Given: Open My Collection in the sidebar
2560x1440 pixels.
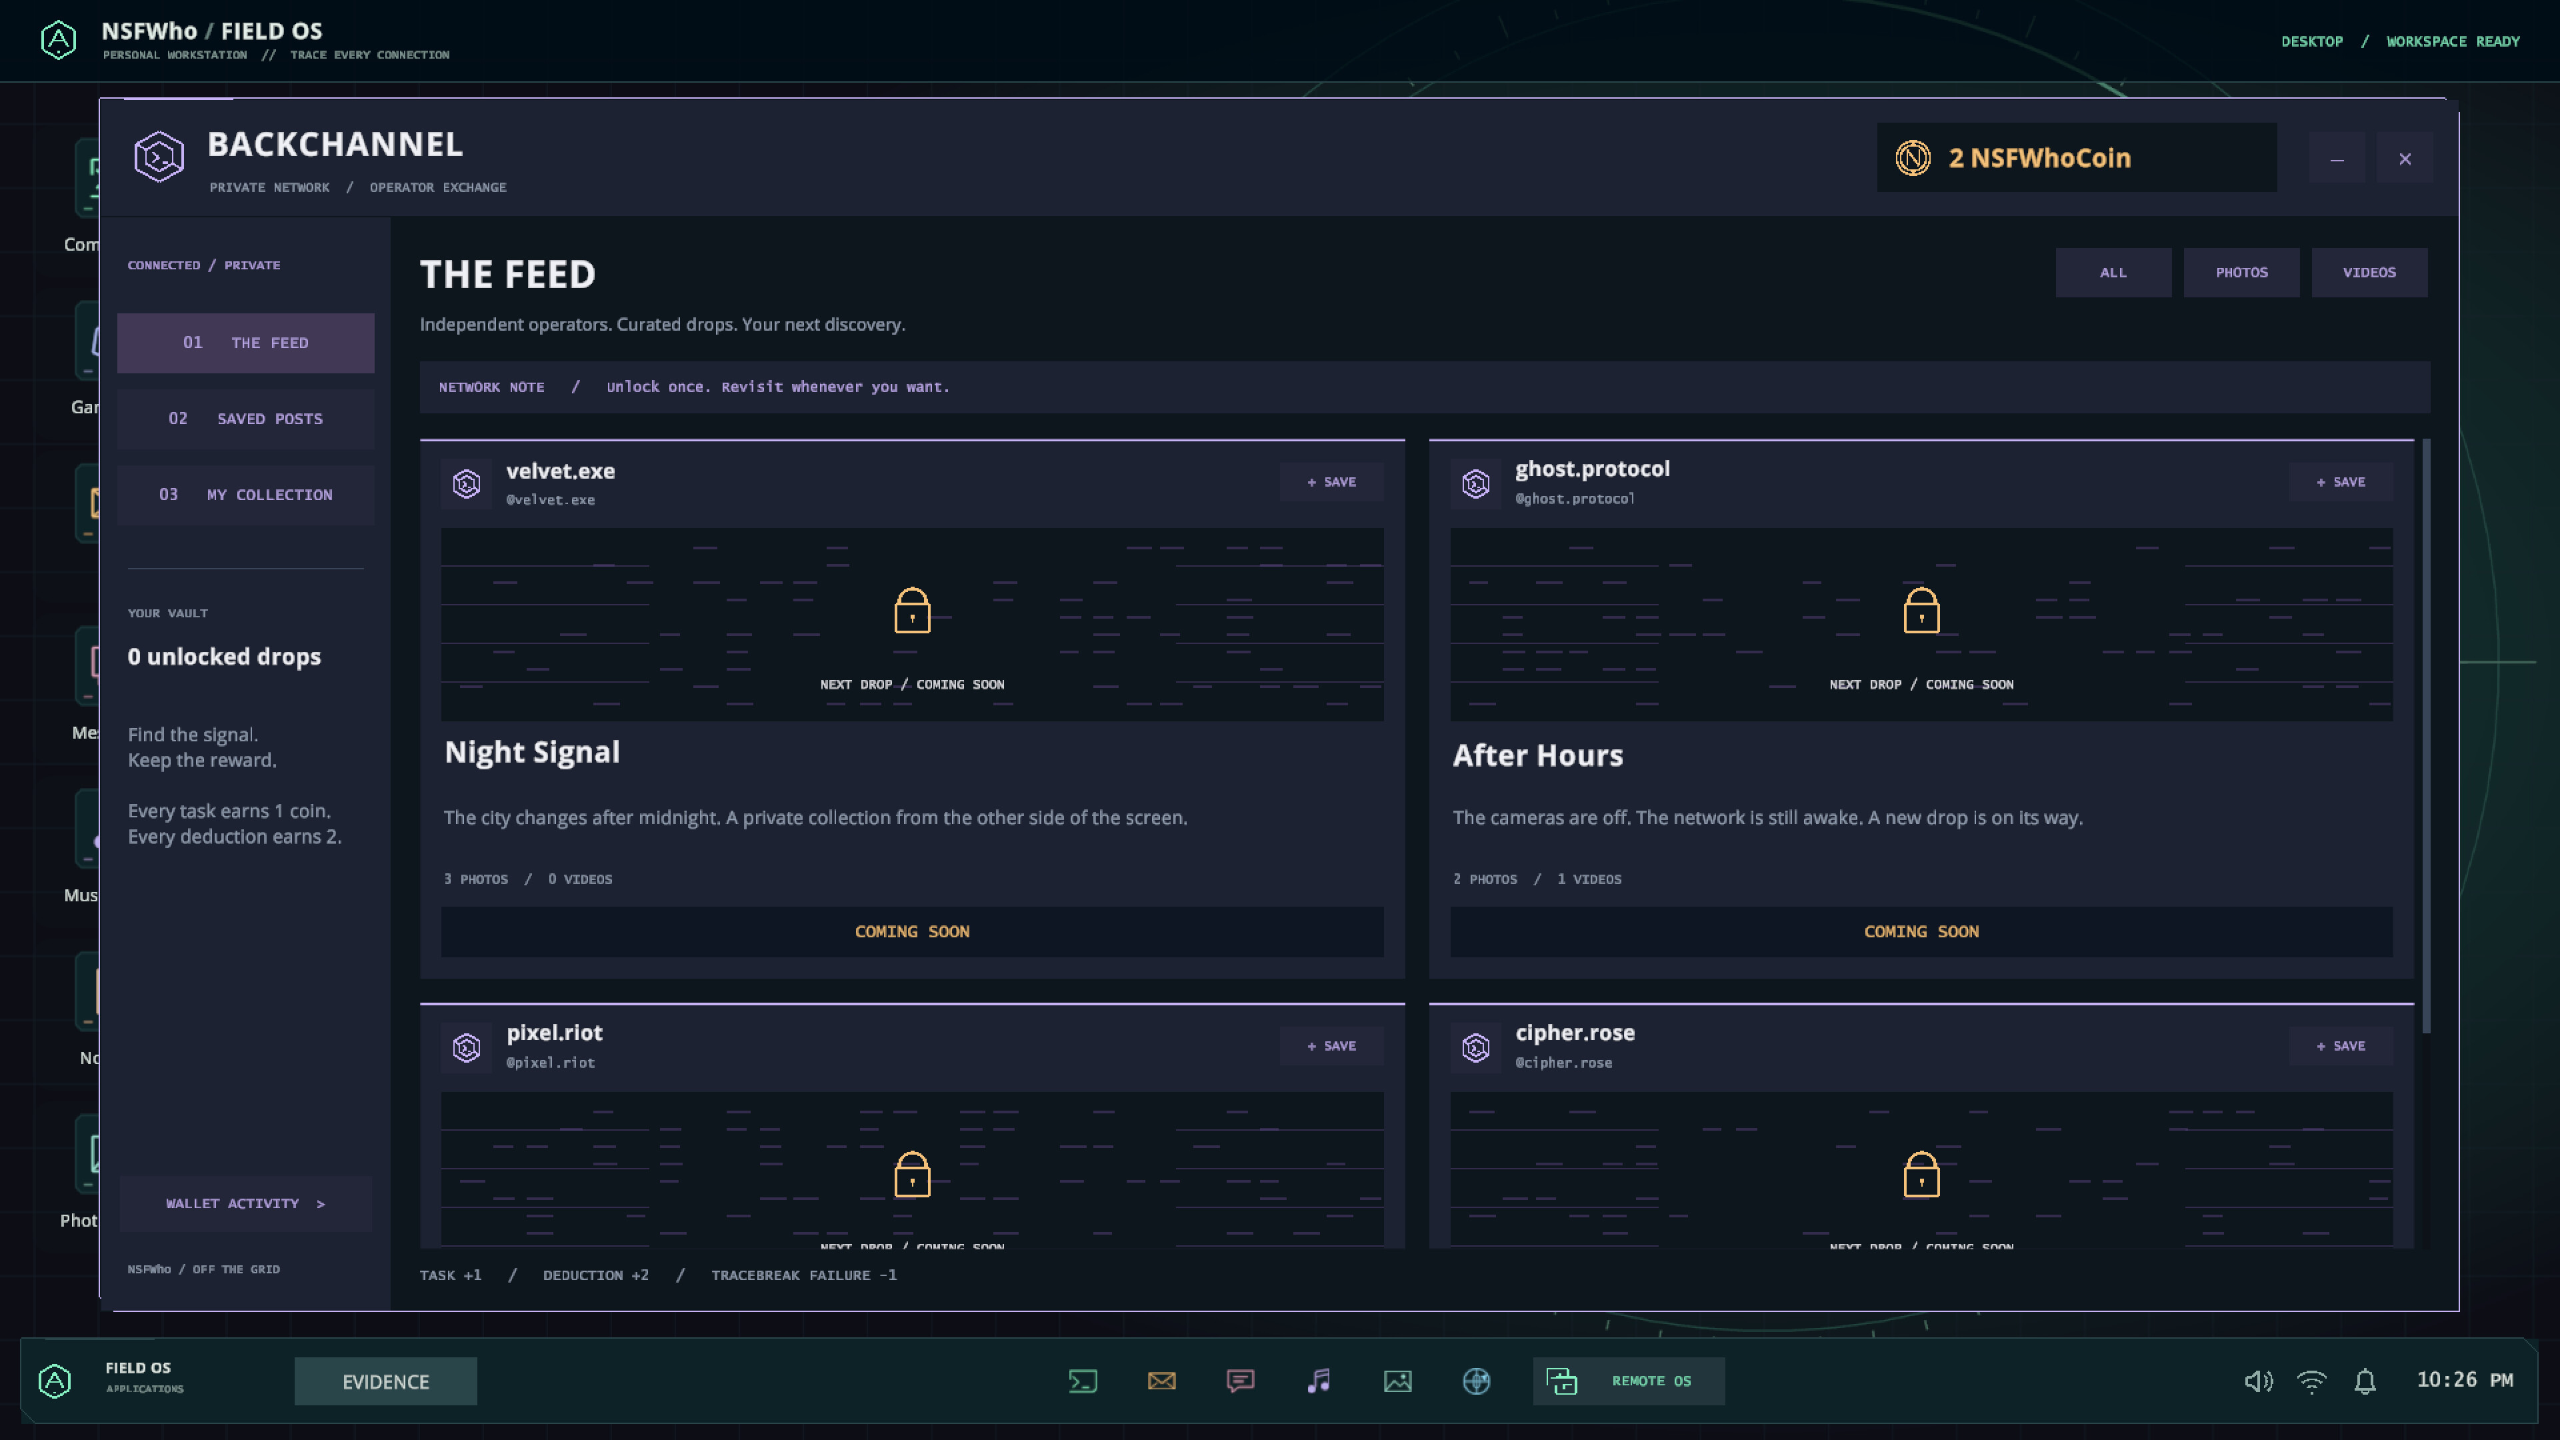Looking at the screenshot, I should click(245, 495).
